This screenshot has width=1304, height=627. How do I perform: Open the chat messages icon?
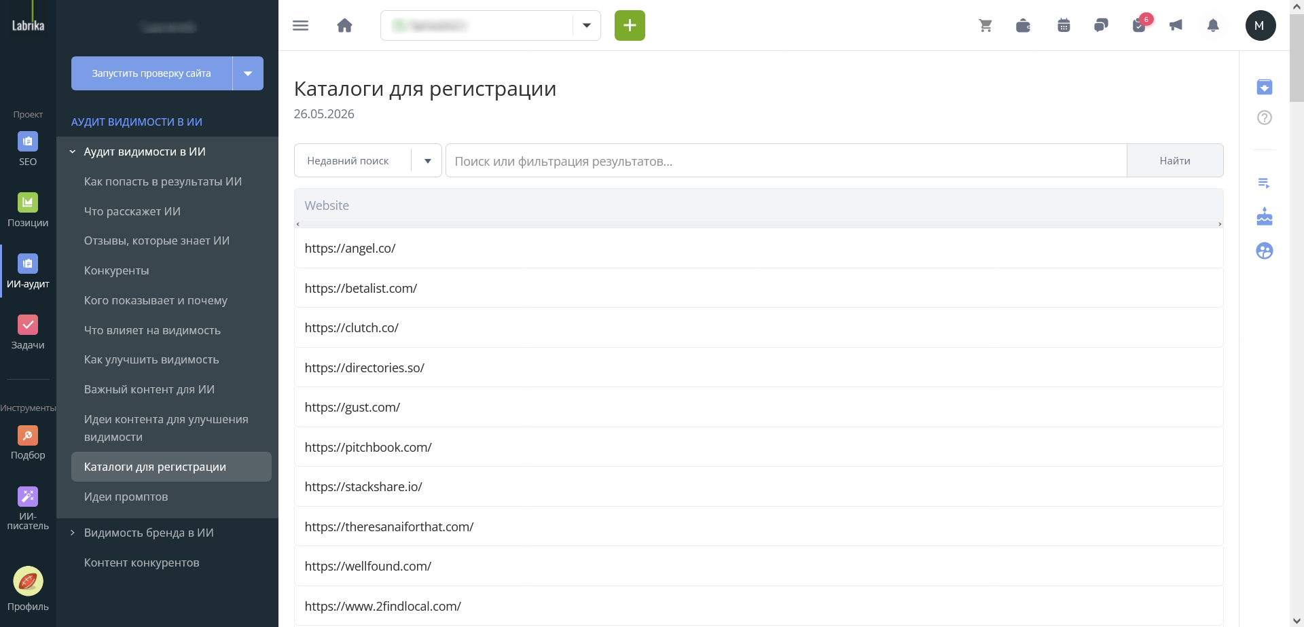click(1101, 26)
